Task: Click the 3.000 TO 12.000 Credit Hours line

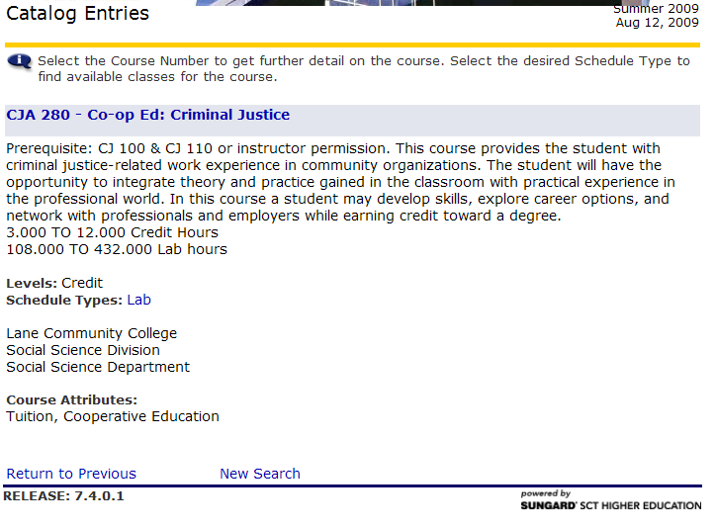Action: point(113,232)
